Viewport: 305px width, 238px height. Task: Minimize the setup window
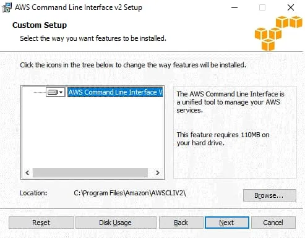234,7
